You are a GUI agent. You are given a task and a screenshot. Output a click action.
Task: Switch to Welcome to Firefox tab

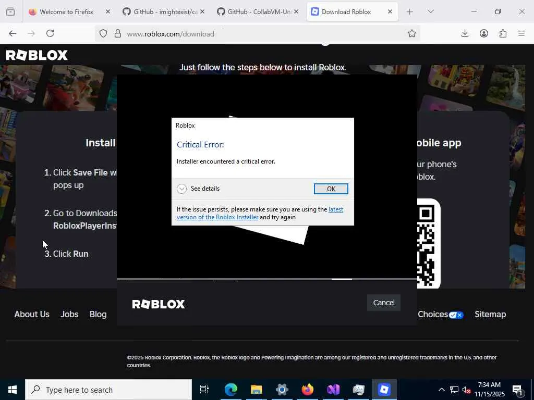[x=66, y=12]
